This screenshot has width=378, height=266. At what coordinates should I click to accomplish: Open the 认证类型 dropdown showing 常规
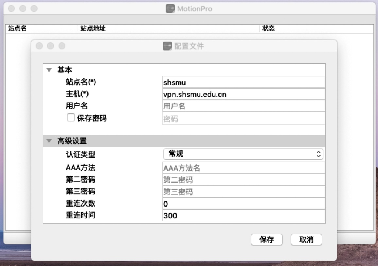tap(243, 154)
